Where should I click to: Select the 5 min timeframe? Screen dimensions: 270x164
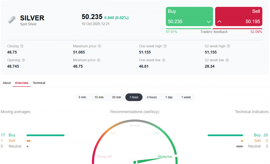pyautogui.click(x=82, y=97)
